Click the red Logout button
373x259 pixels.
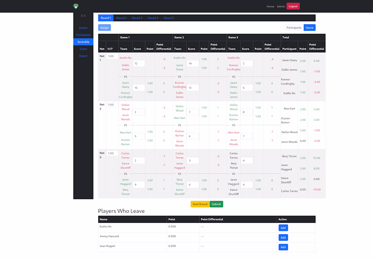(x=293, y=6)
